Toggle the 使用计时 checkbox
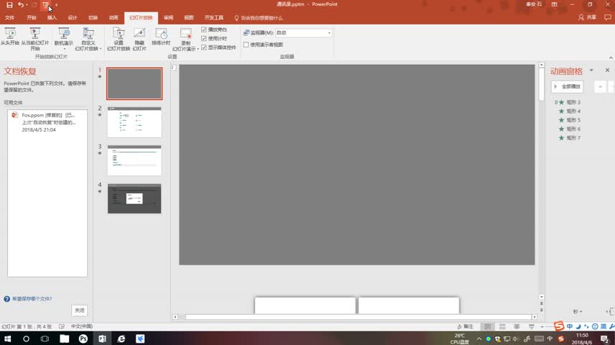Image resolution: width=615 pixels, height=345 pixels. [204, 39]
